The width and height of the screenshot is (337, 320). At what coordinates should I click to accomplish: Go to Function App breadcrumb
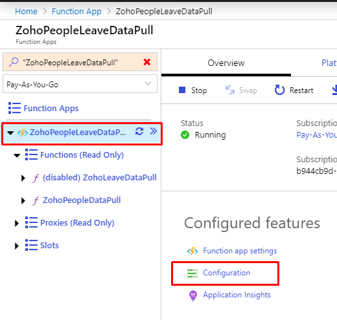76,12
